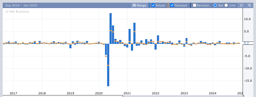Click the tallest positive blue bar in 2020
The width and height of the screenshot is (256, 97).
tap(111, 28)
